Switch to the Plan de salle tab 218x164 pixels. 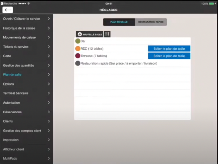119,22
